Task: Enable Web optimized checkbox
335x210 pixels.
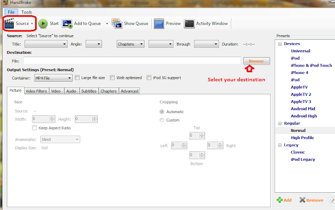Action: (x=112, y=78)
